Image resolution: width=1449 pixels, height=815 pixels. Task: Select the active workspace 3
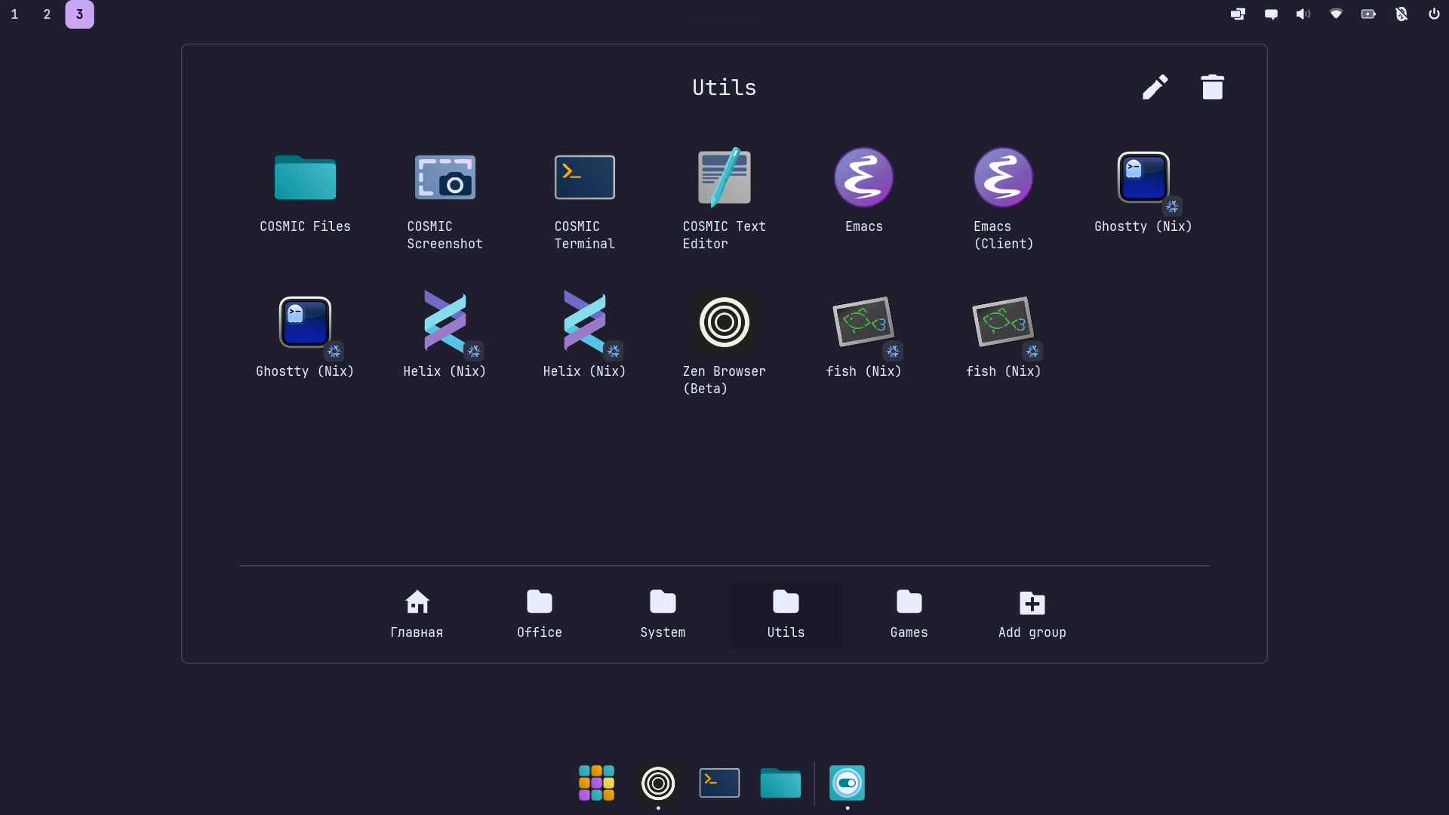[79, 14]
